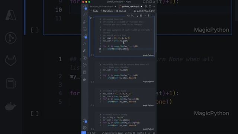238x134 pixels.
Task: Open the Azure view in activity bar
Action: [85, 51]
